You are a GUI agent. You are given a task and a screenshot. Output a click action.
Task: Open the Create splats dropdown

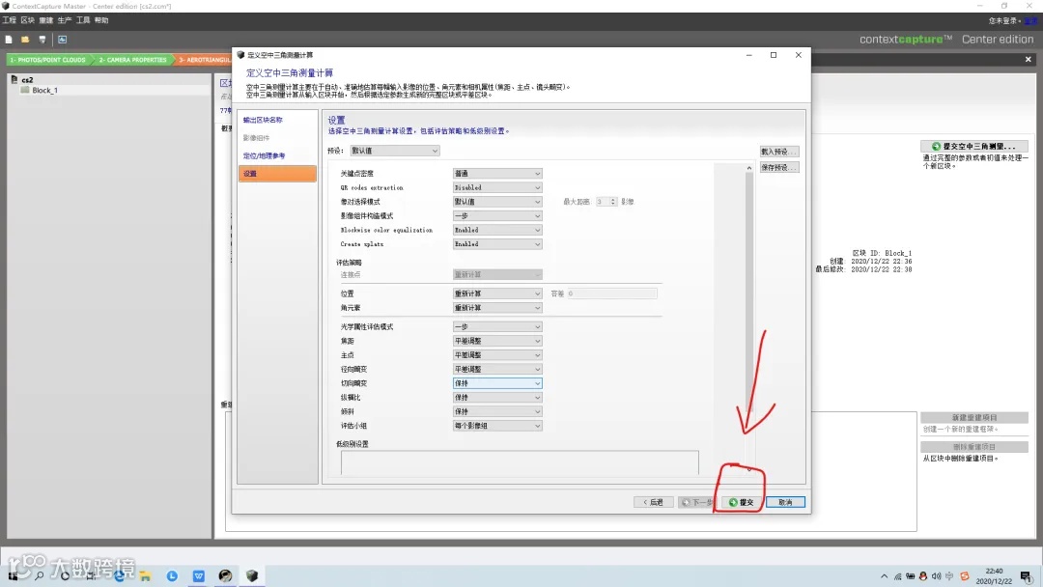pos(497,244)
